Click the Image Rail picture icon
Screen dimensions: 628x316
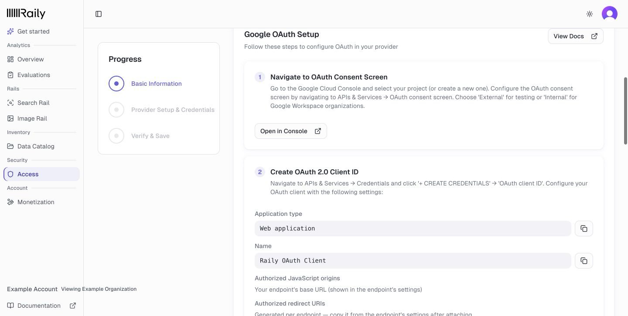(10, 118)
